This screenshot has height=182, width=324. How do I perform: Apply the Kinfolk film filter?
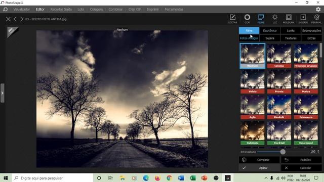click(x=279, y=107)
